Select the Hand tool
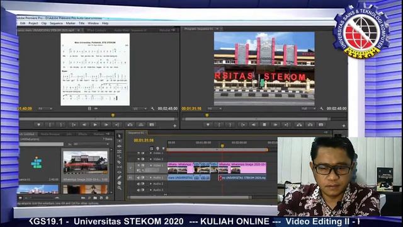The width and height of the screenshot is (403, 227). 119,183
